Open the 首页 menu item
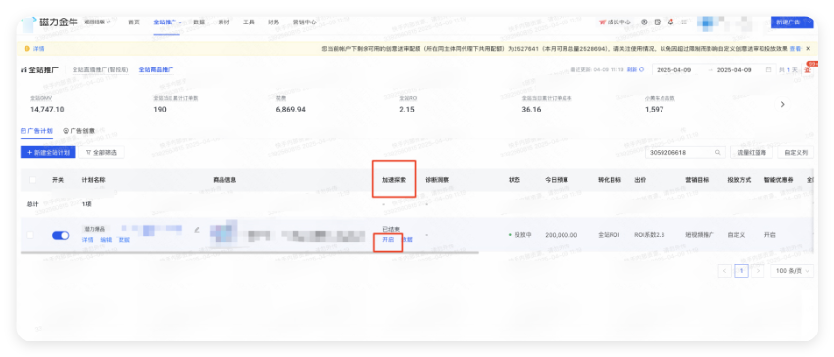The width and height of the screenshot is (834, 357). 134,22
